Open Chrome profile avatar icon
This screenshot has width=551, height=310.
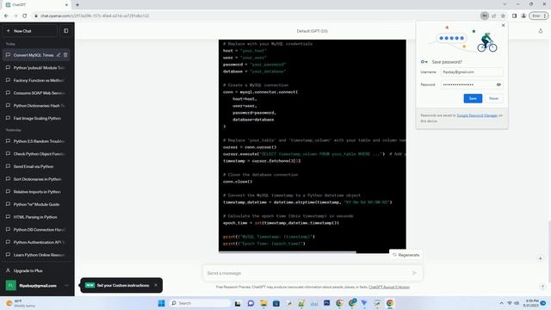(x=523, y=15)
